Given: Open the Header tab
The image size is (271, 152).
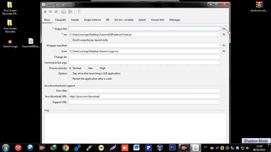Looking at the screenshot, I should click(x=75, y=20).
